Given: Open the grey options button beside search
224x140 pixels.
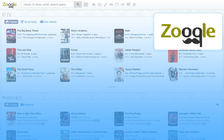Looking at the screenshot, I should 86,5.
